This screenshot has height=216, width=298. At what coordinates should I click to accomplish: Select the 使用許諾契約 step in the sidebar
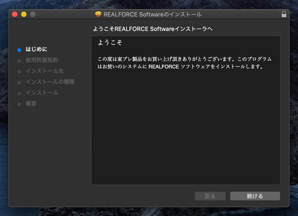pyautogui.click(x=42, y=60)
